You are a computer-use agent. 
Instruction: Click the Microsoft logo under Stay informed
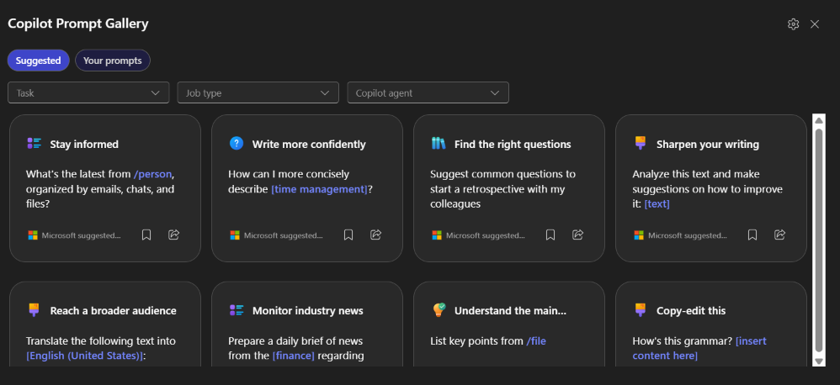33,235
